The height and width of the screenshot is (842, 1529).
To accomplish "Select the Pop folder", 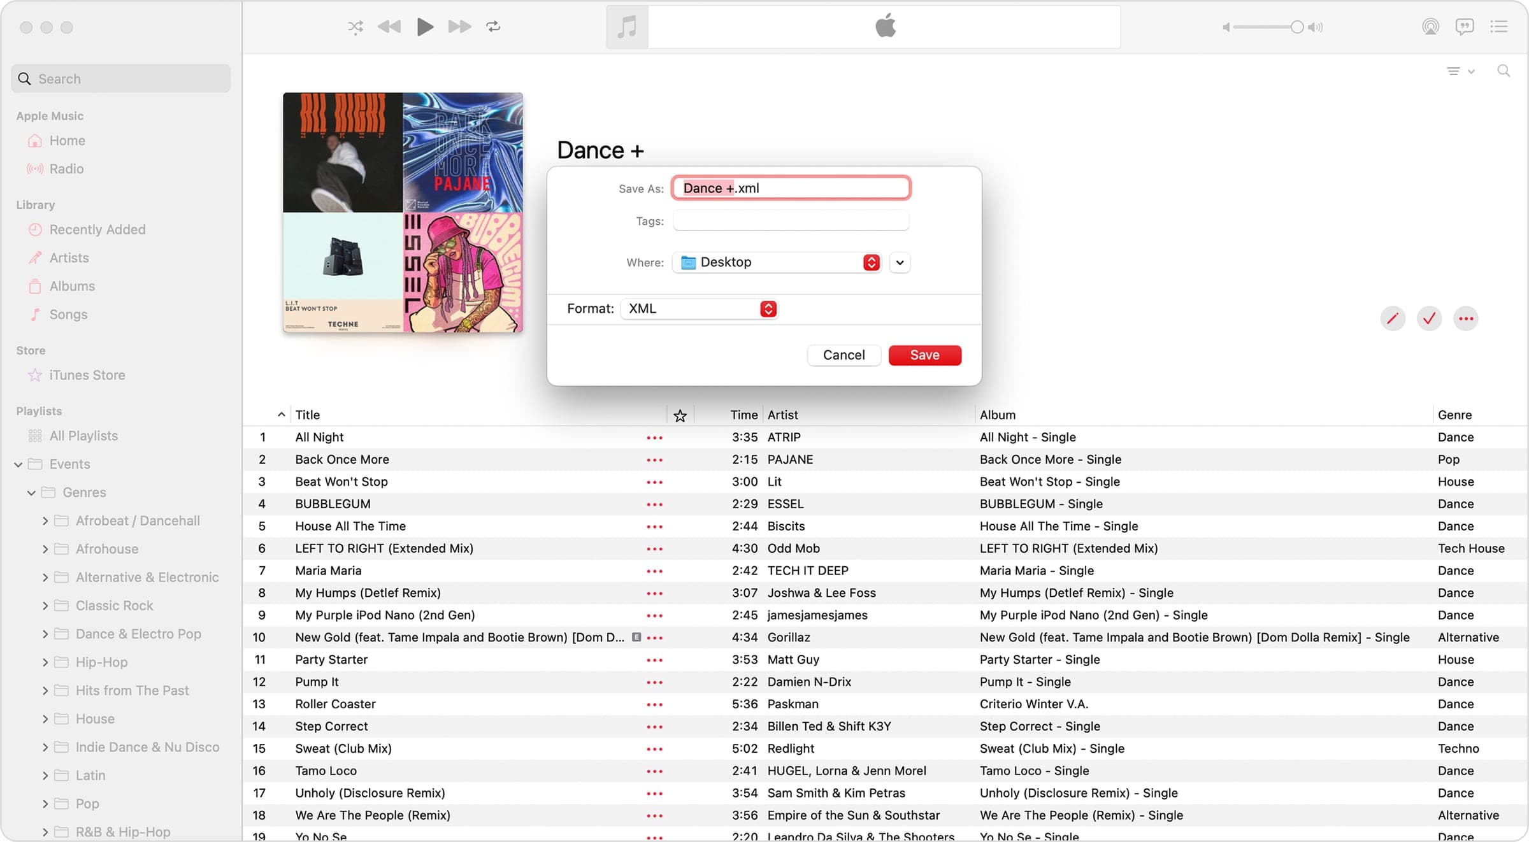I will 87,804.
